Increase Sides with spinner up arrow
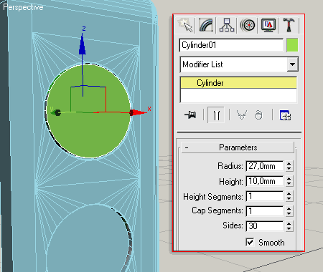 point(289,223)
